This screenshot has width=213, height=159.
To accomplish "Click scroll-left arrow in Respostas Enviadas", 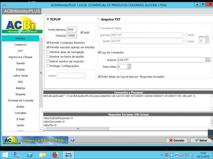I will [x=45, y=128].
